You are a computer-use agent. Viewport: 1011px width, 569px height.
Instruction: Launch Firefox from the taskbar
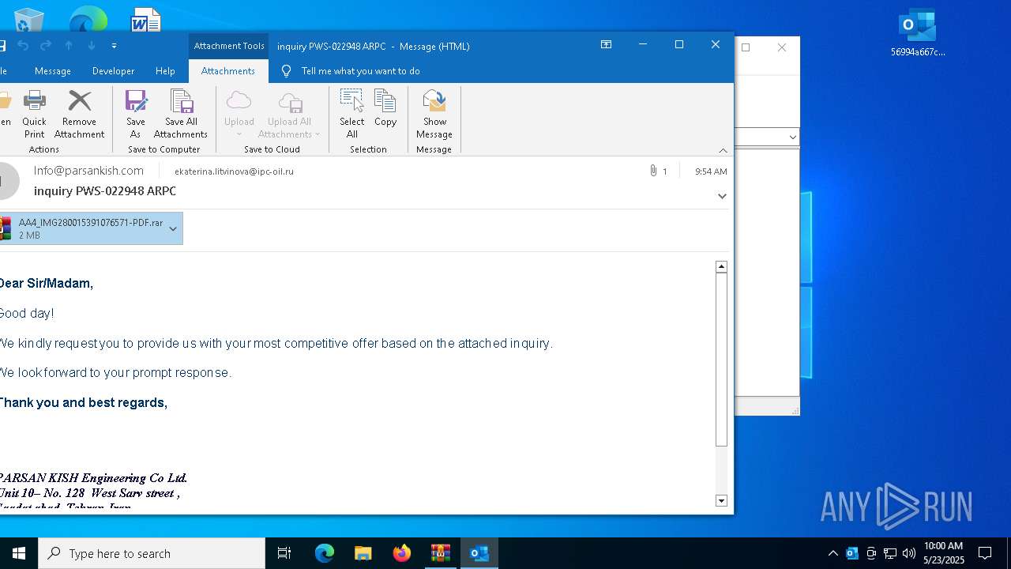(x=402, y=553)
